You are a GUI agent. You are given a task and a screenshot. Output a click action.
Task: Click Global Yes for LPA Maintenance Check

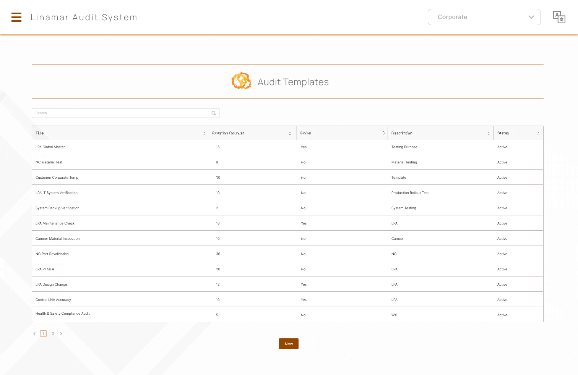tap(304, 223)
